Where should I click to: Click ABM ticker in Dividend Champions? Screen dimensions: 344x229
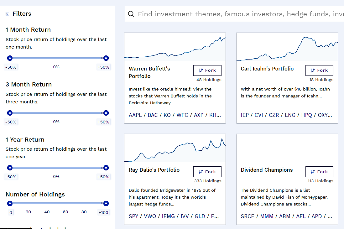click(x=284, y=216)
